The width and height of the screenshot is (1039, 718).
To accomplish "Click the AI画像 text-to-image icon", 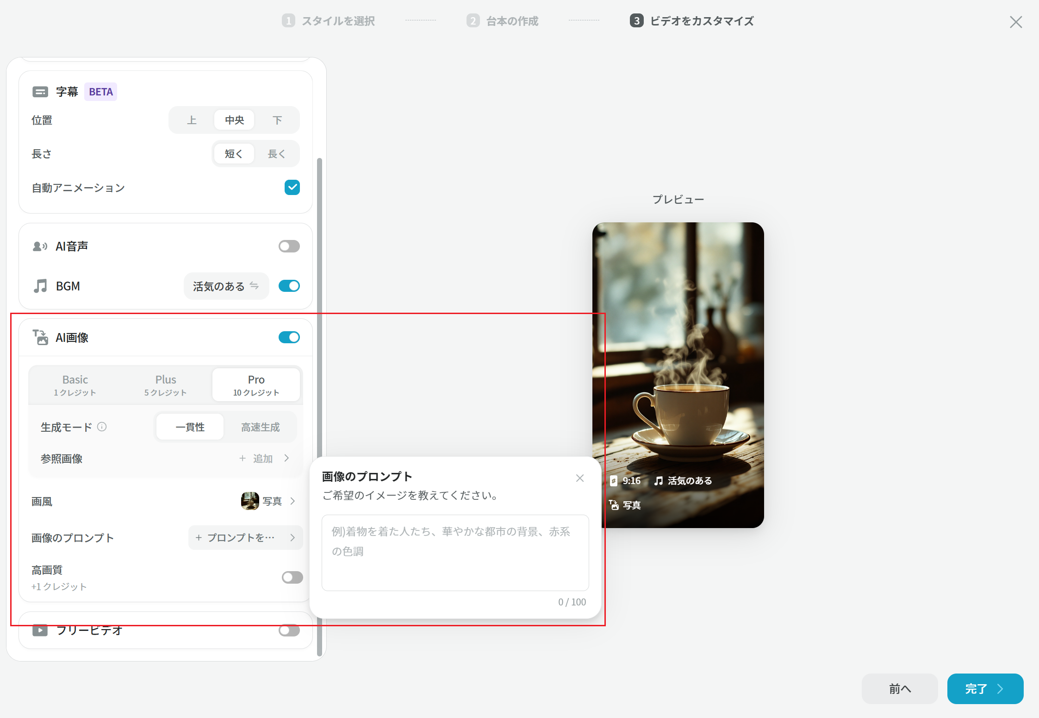I will 40,337.
